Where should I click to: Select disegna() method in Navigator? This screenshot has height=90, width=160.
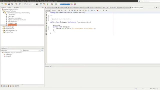coord(8,56)
